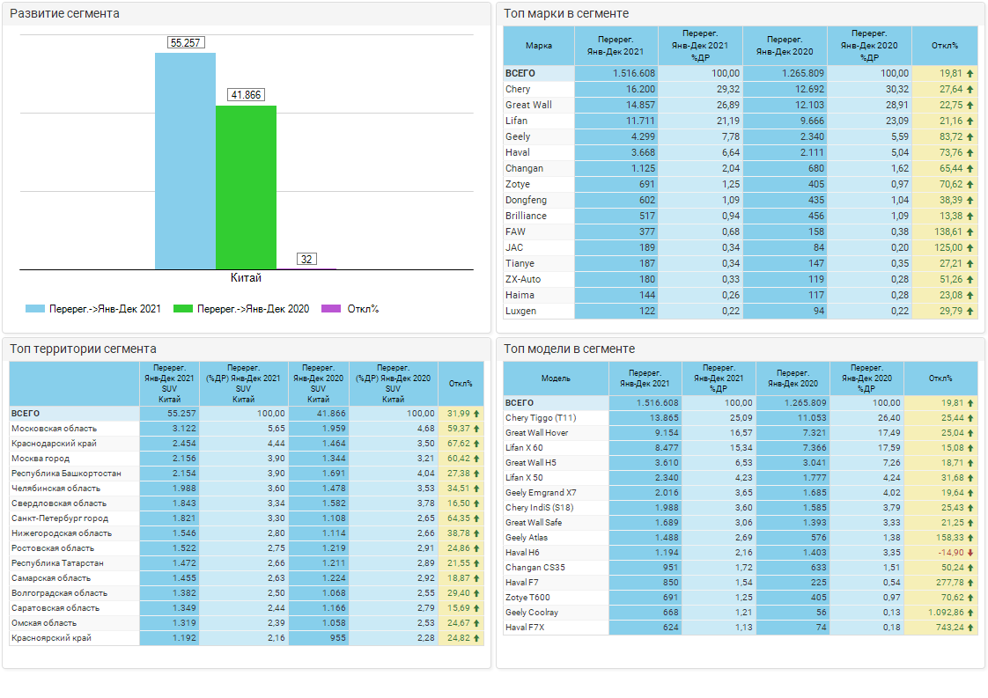The width and height of the screenshot is (988, 698).
Task: Click the red down arrow in Haval H6 row
Action: [970, 553]
